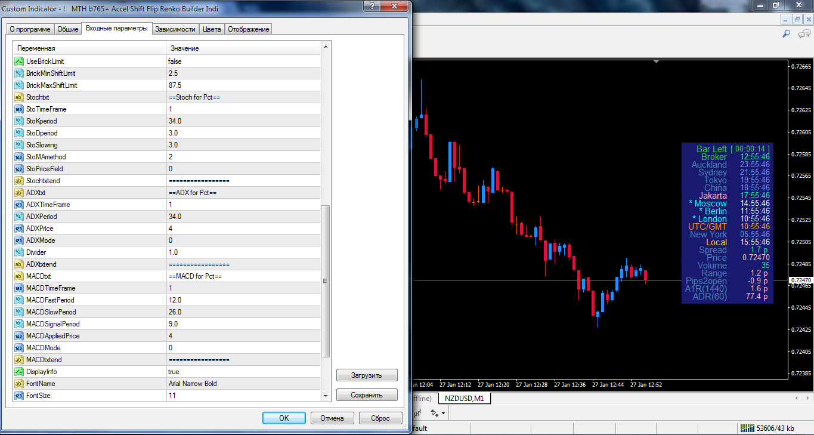Confirm the dialog with OK
The width and height of the screenshot is (814, 435).
click(x=284, y=418)
